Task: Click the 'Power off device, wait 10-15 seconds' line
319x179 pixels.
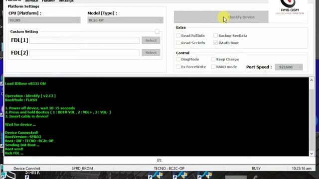Action: [x=40, y=108]
